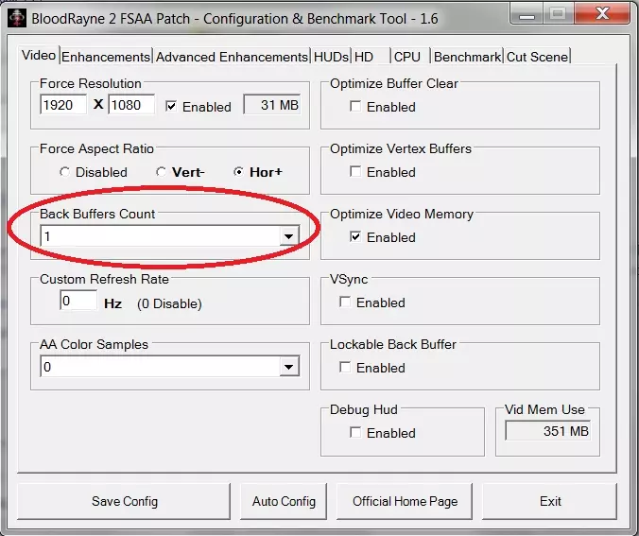This screenshot has height=536, width=639.
Task: Open the Official Home Page button
Action: (x=405, y=501)
